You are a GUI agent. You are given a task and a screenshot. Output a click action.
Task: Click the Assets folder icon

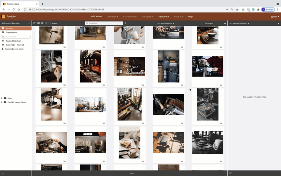[x=5, y=98]
